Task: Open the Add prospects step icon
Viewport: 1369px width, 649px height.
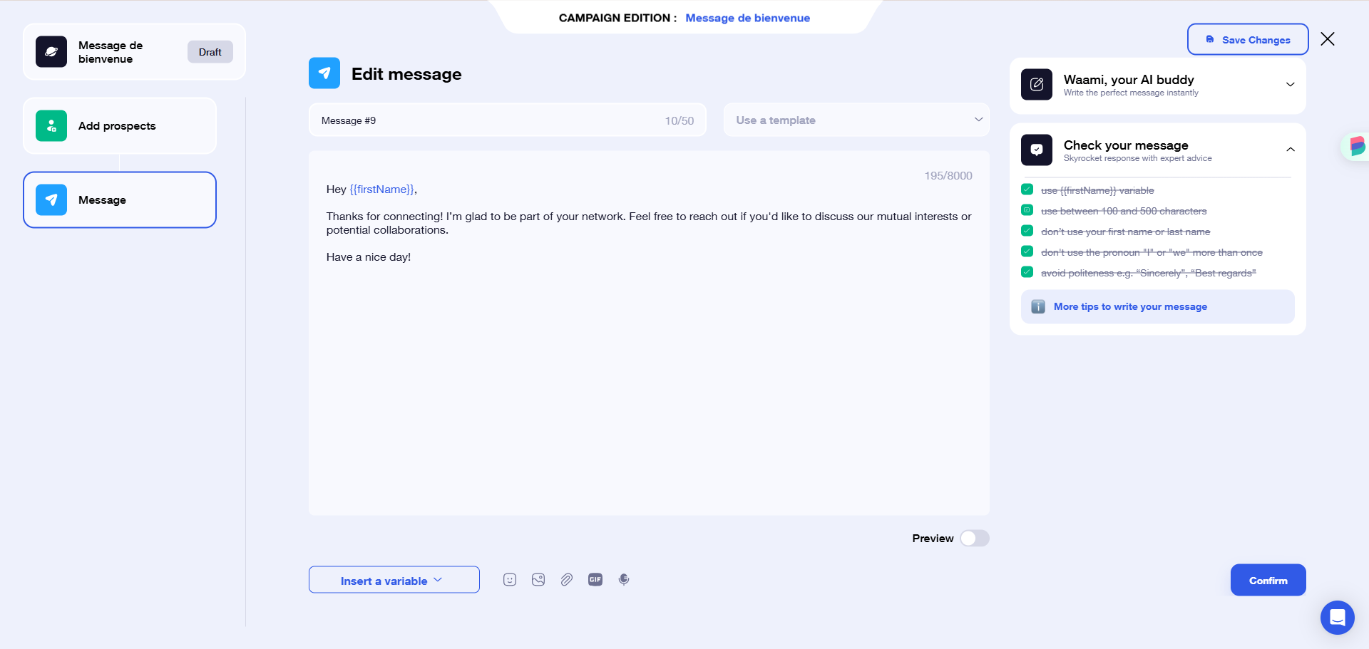Action: pos(51,125)
